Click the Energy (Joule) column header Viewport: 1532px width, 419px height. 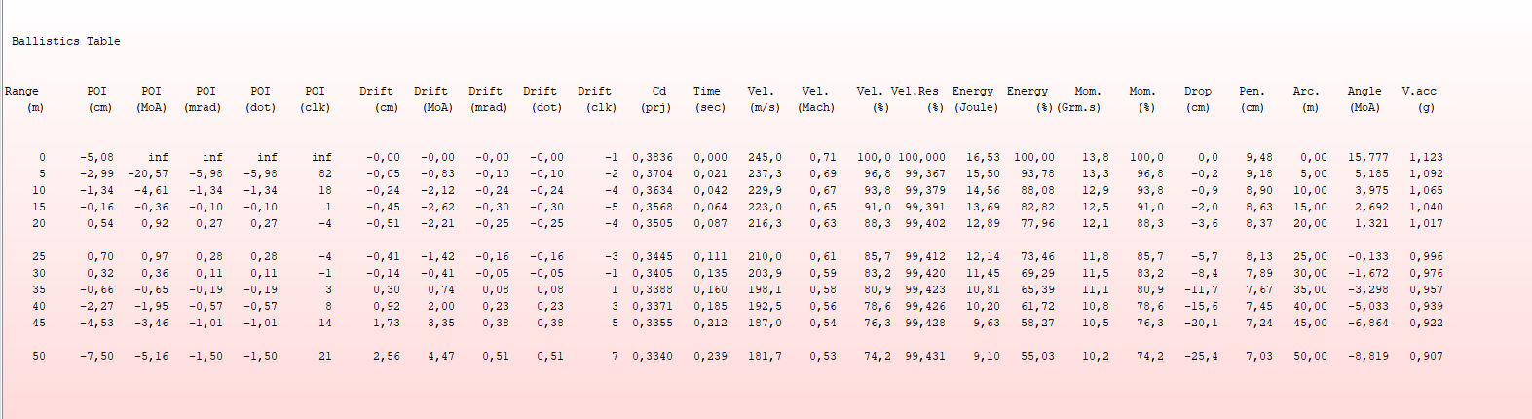pos(974,98)
